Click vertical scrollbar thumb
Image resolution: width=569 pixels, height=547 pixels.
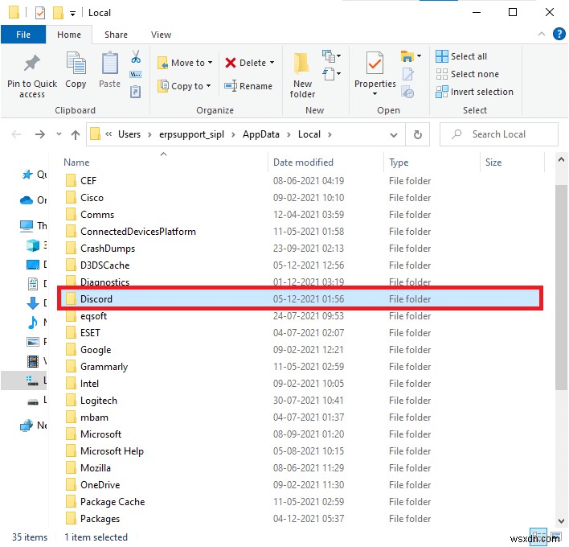pos(561,287)
